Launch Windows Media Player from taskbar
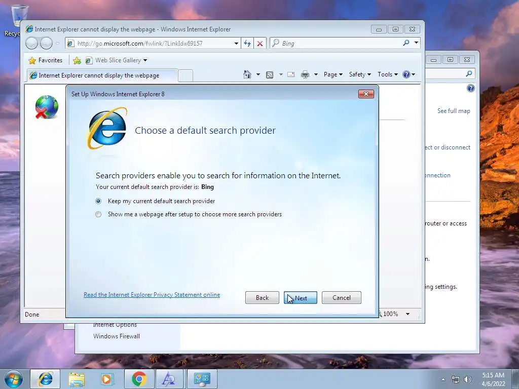The width and height of the screenshot is (519, 389). click(106, 379)
